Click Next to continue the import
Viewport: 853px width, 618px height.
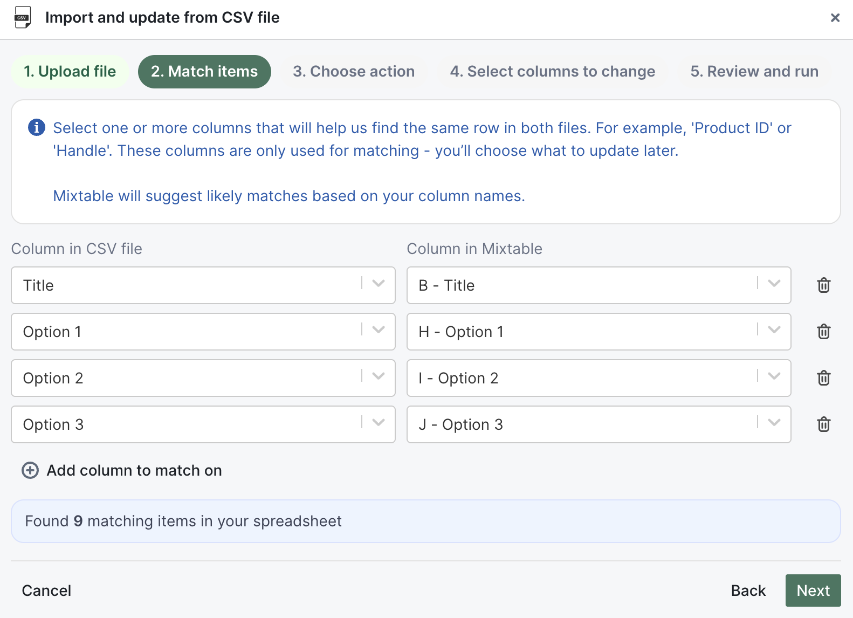click(813, 590)
